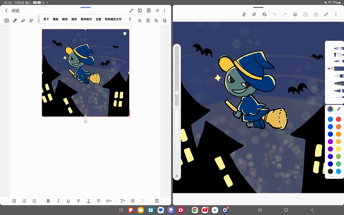The width and height of the screenshot is (344, 215).
Task: Select the smudge tool in the drawing app
Action: 244,14
